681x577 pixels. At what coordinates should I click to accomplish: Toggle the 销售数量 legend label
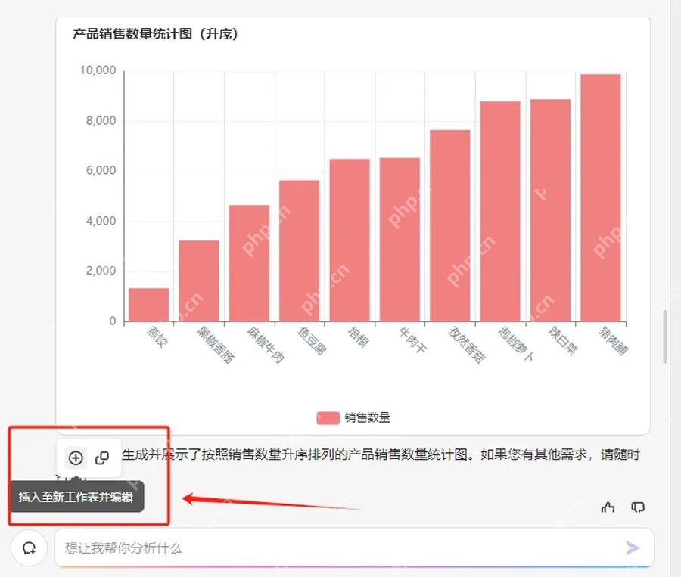tap(368, 417)
